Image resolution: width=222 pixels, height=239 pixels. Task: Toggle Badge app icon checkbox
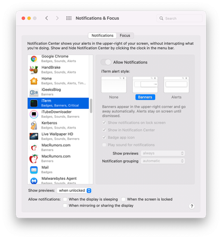point(104,137)
